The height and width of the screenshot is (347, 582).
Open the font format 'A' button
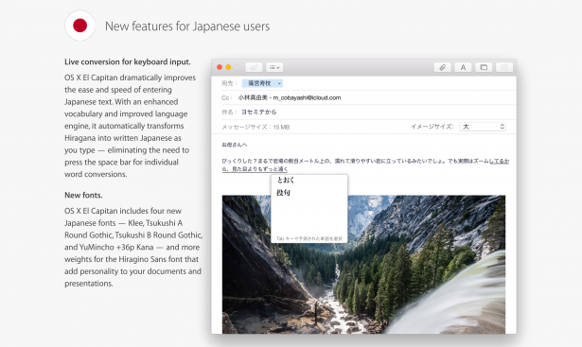(463, 67)
